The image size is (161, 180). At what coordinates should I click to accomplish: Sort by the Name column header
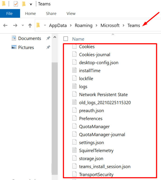[78, 39]
